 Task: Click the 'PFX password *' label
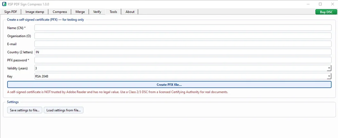pyautogui.click(x=18, y=60)
